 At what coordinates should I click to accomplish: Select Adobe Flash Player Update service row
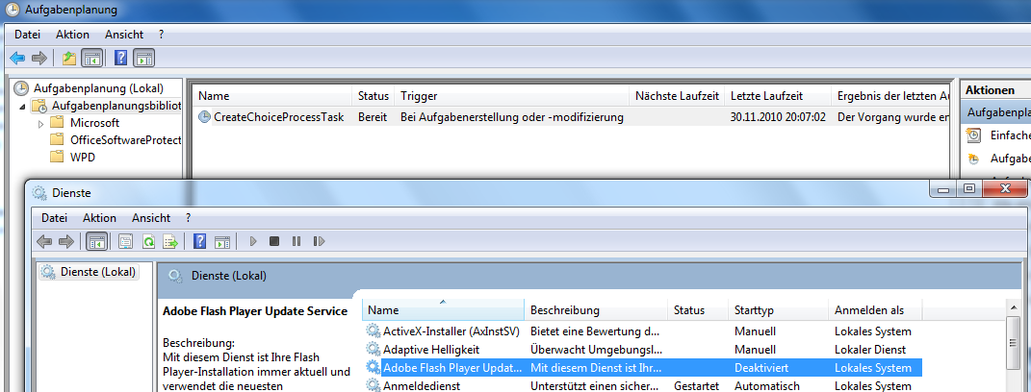(x=643, y=368)
